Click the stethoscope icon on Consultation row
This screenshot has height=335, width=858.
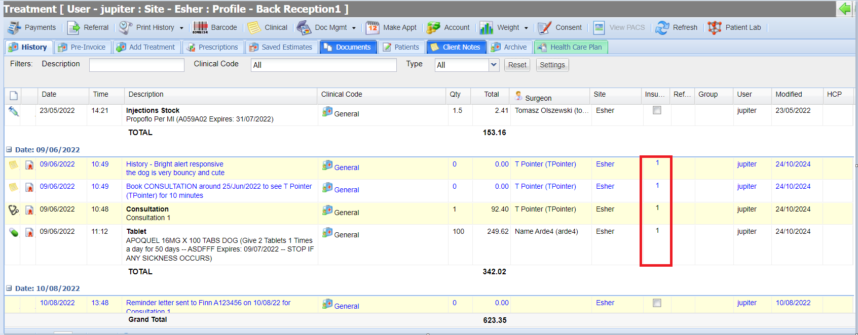click(14, 210)
